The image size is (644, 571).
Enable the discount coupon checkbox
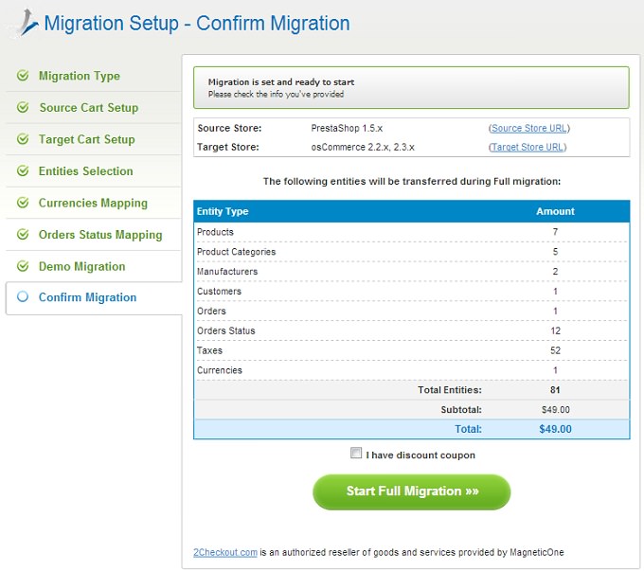tap(356, 453)
